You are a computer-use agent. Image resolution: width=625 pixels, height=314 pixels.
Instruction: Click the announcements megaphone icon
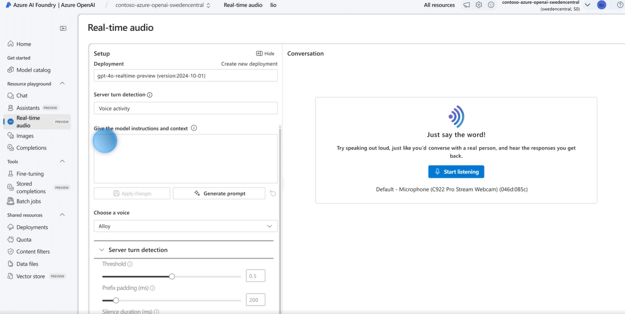coord(467,5)
